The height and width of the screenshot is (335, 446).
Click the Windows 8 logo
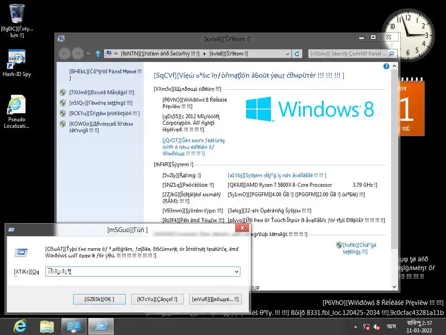pyautogui.click(x=310, y=109)
